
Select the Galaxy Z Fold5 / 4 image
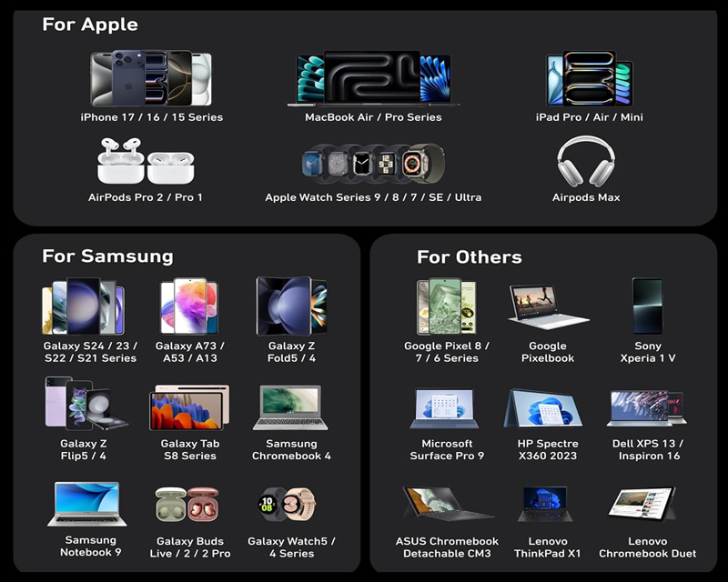pos(291,307)
